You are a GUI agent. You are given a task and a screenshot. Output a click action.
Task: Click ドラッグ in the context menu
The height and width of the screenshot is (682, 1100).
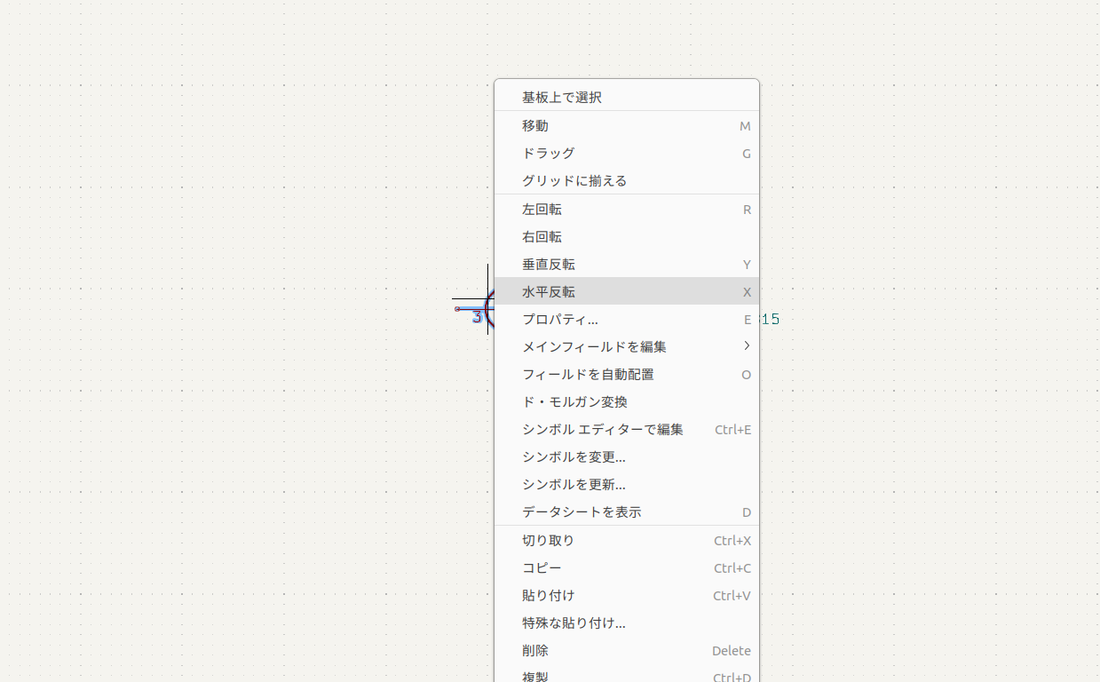(x=549, y=154)
